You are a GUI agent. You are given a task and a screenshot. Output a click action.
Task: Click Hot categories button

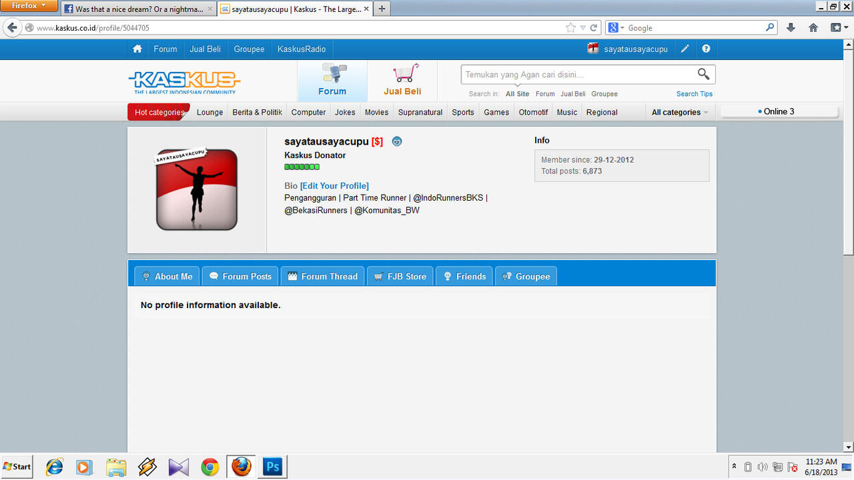[x=159, y=112]
